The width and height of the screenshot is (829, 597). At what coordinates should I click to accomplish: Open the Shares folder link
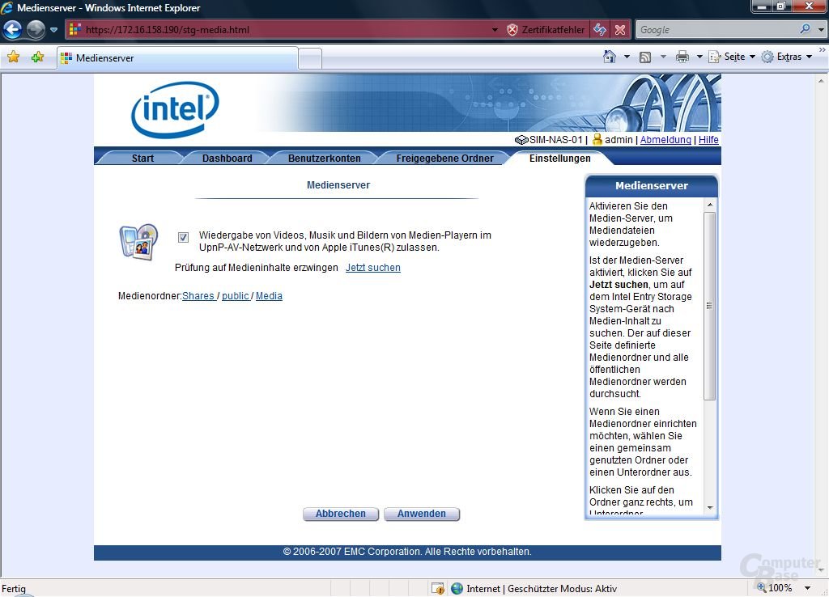(x=198, y=296)
